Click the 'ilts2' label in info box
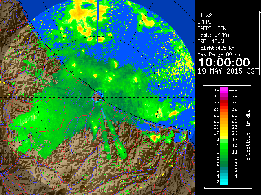The image size is (261, 195). [x=205, y=15]
